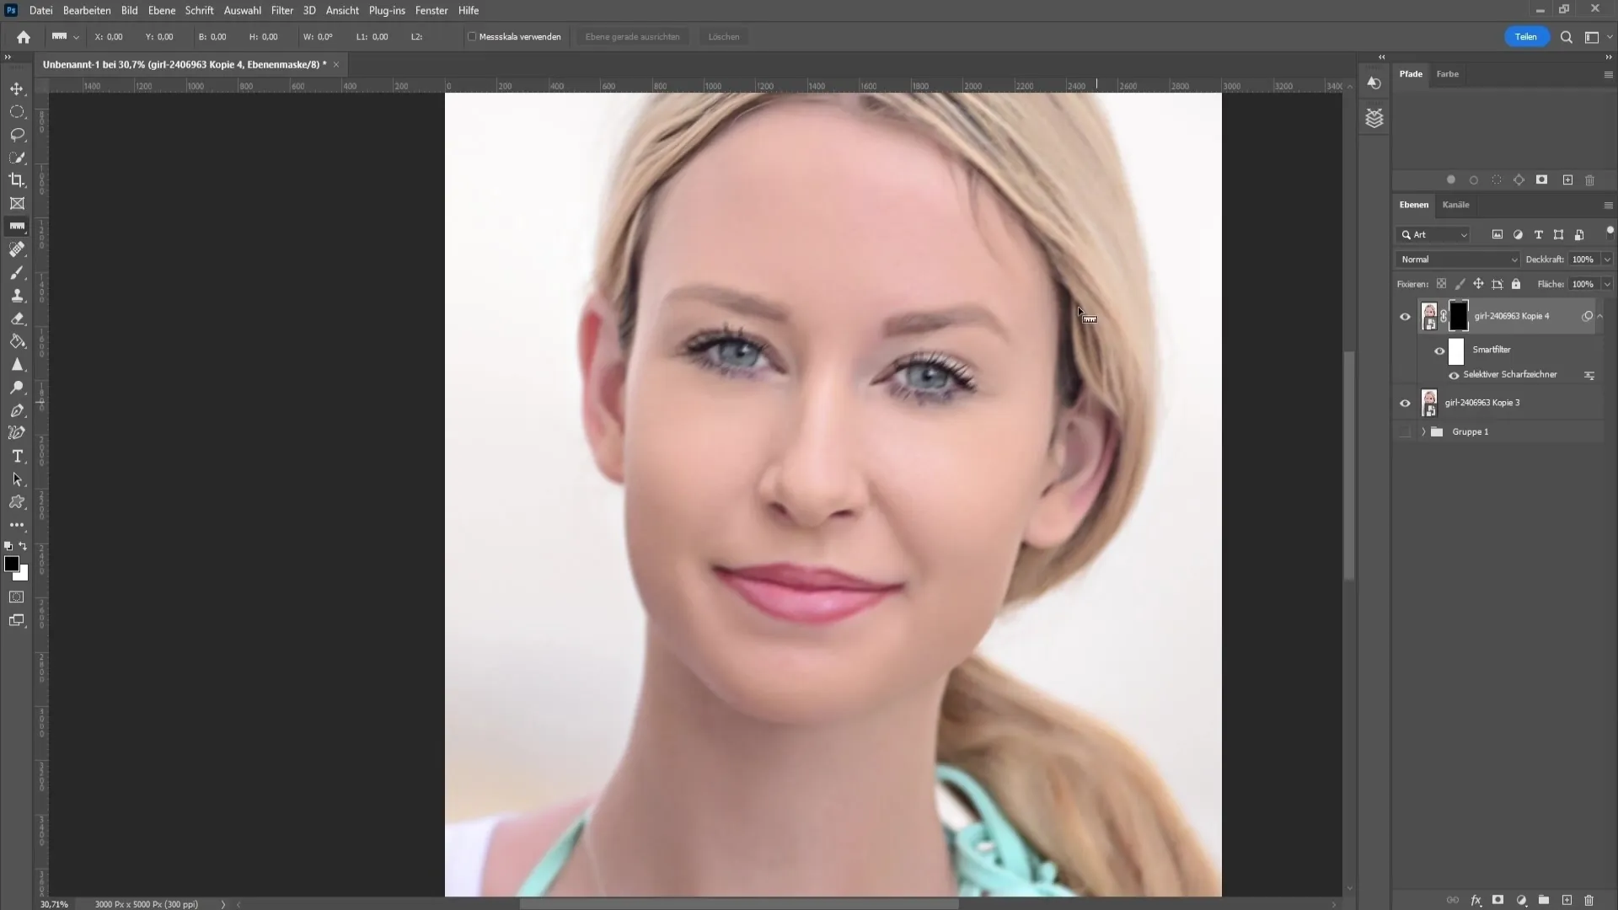Toggle Quick Mask mode icon
This screenshot has height=910, width=1618.
[x=17, y=597]
